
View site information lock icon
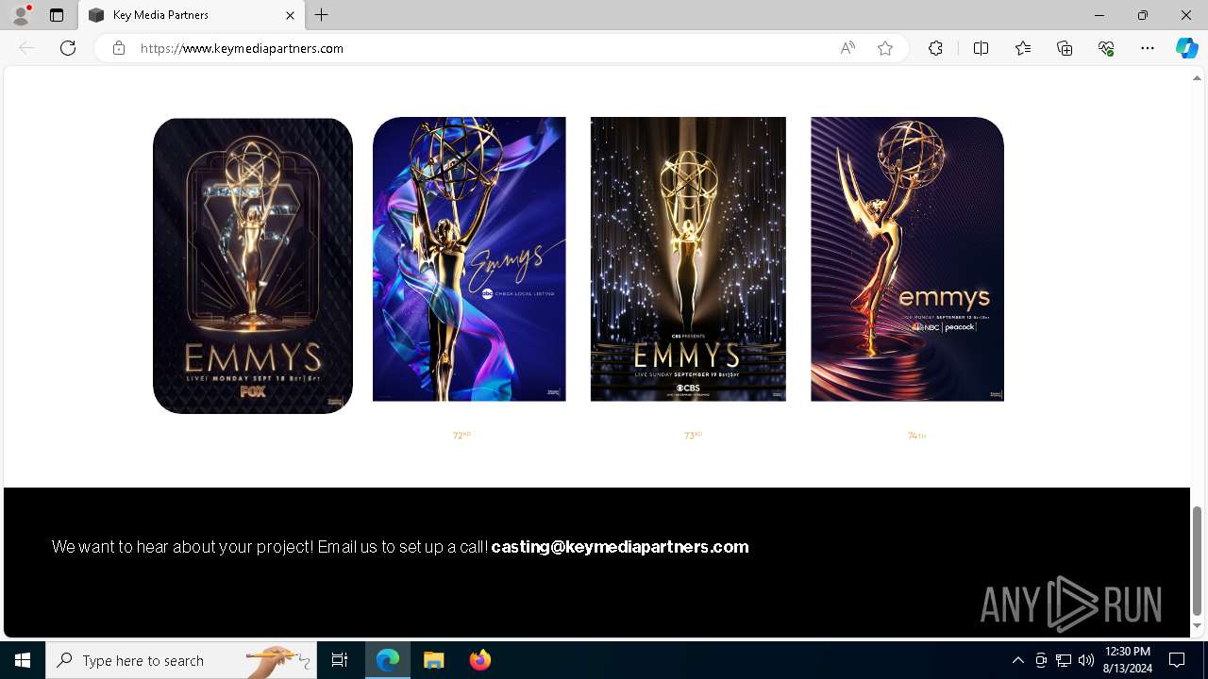click(118, 48)
